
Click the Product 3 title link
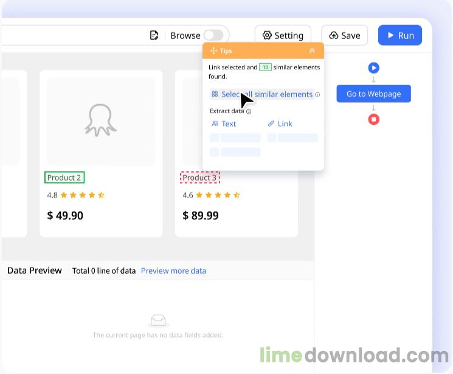pyautogui.click(x=199, y=178)
